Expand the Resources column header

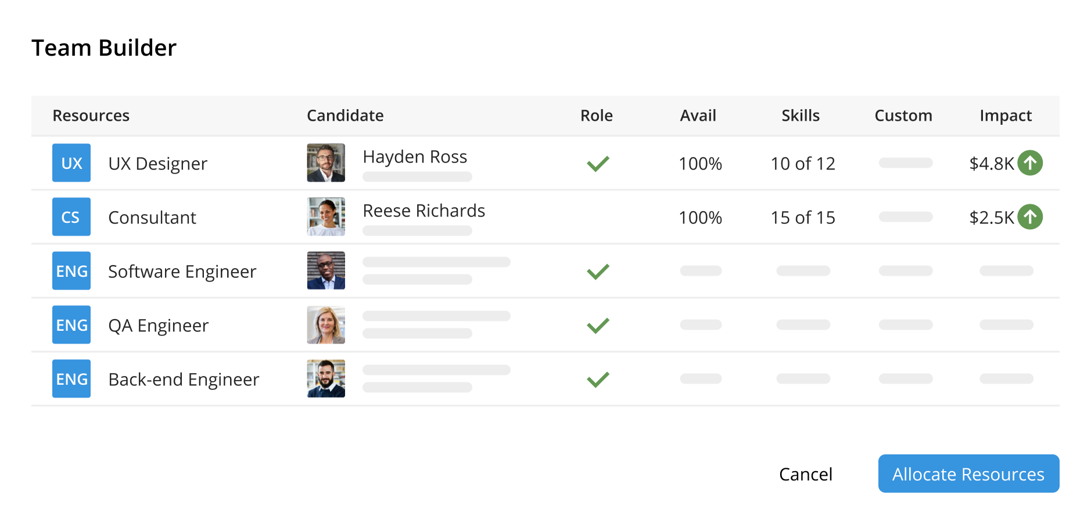coord(91,115)
